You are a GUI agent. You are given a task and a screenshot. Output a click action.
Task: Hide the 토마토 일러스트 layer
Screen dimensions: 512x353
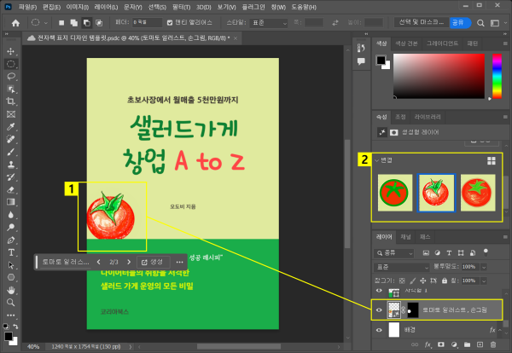click(x=380, y=310)
